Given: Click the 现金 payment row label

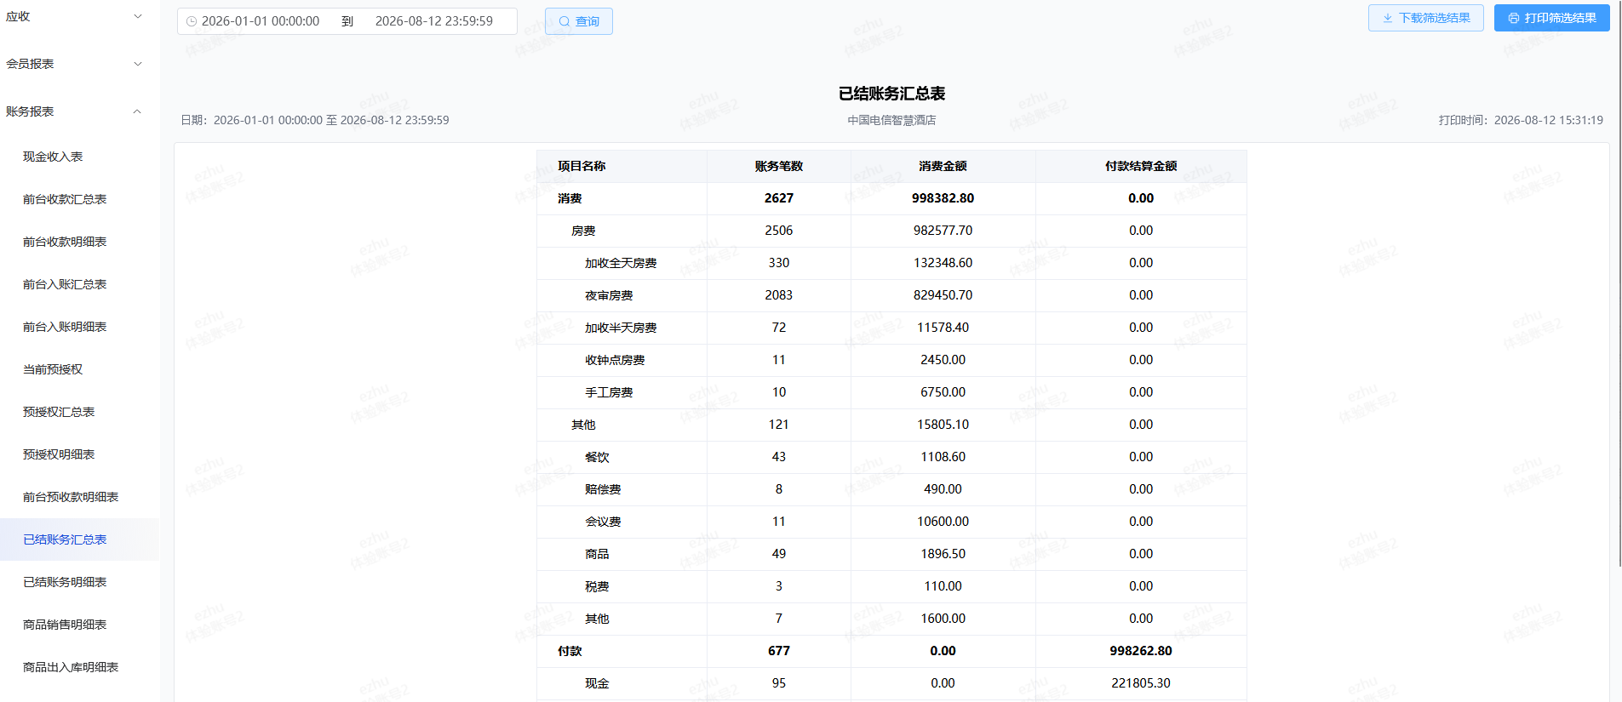Looking at the screenshot, I should [x=597, y=683].
